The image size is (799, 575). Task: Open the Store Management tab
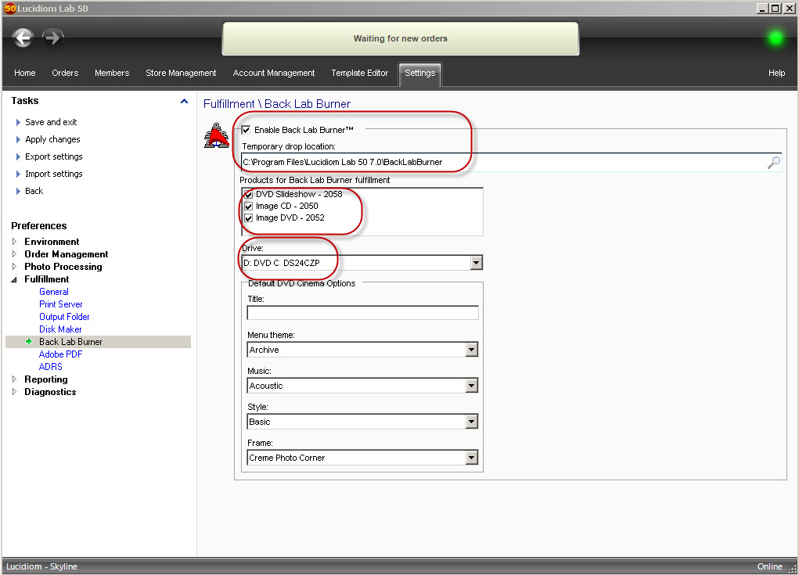pos(181,73)
